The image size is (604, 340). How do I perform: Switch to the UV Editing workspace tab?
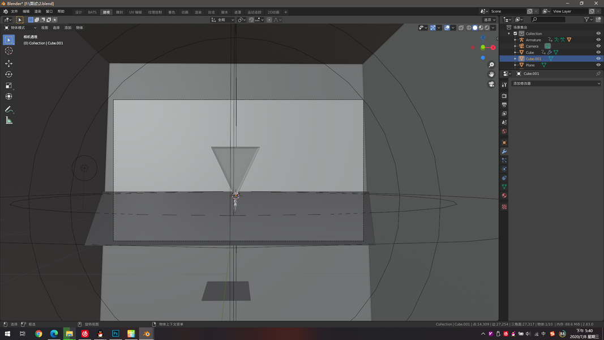pyautogui.click(x=135, y=12)
